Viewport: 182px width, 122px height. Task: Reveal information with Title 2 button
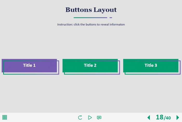click(x=90, y=65)
